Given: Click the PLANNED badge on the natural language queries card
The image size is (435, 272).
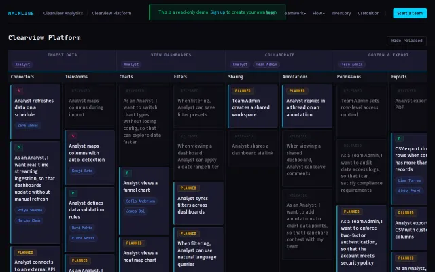Looking at the screenshot, I should (x=188, y=233).
